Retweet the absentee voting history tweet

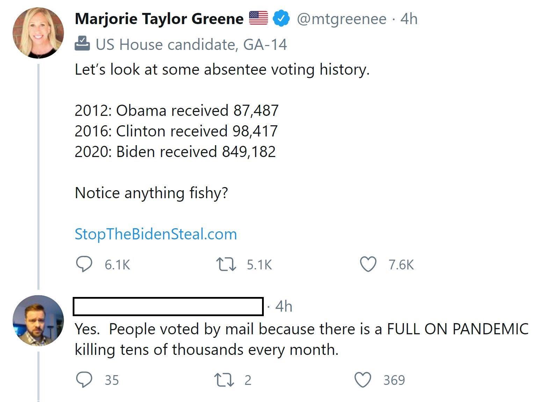tap(226, 265)
